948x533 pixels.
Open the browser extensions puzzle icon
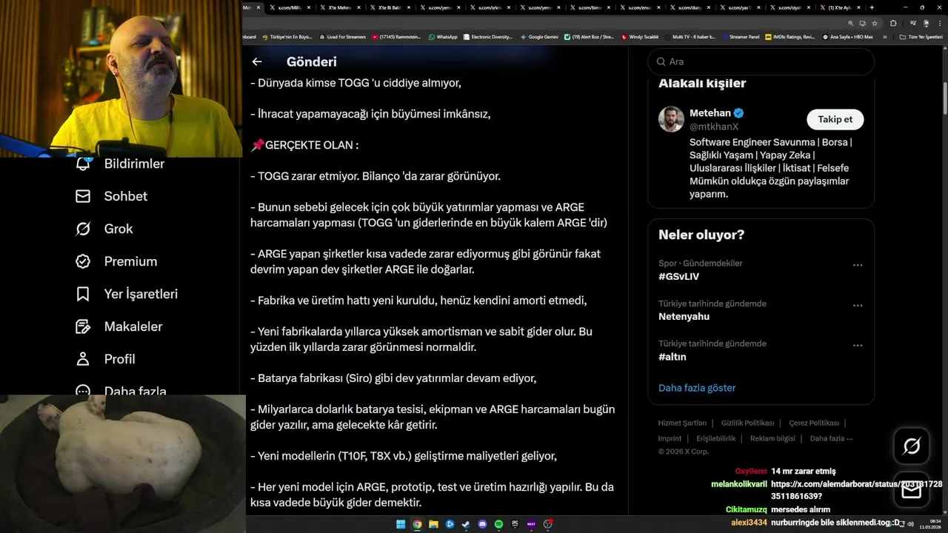[x=893, y=23]
